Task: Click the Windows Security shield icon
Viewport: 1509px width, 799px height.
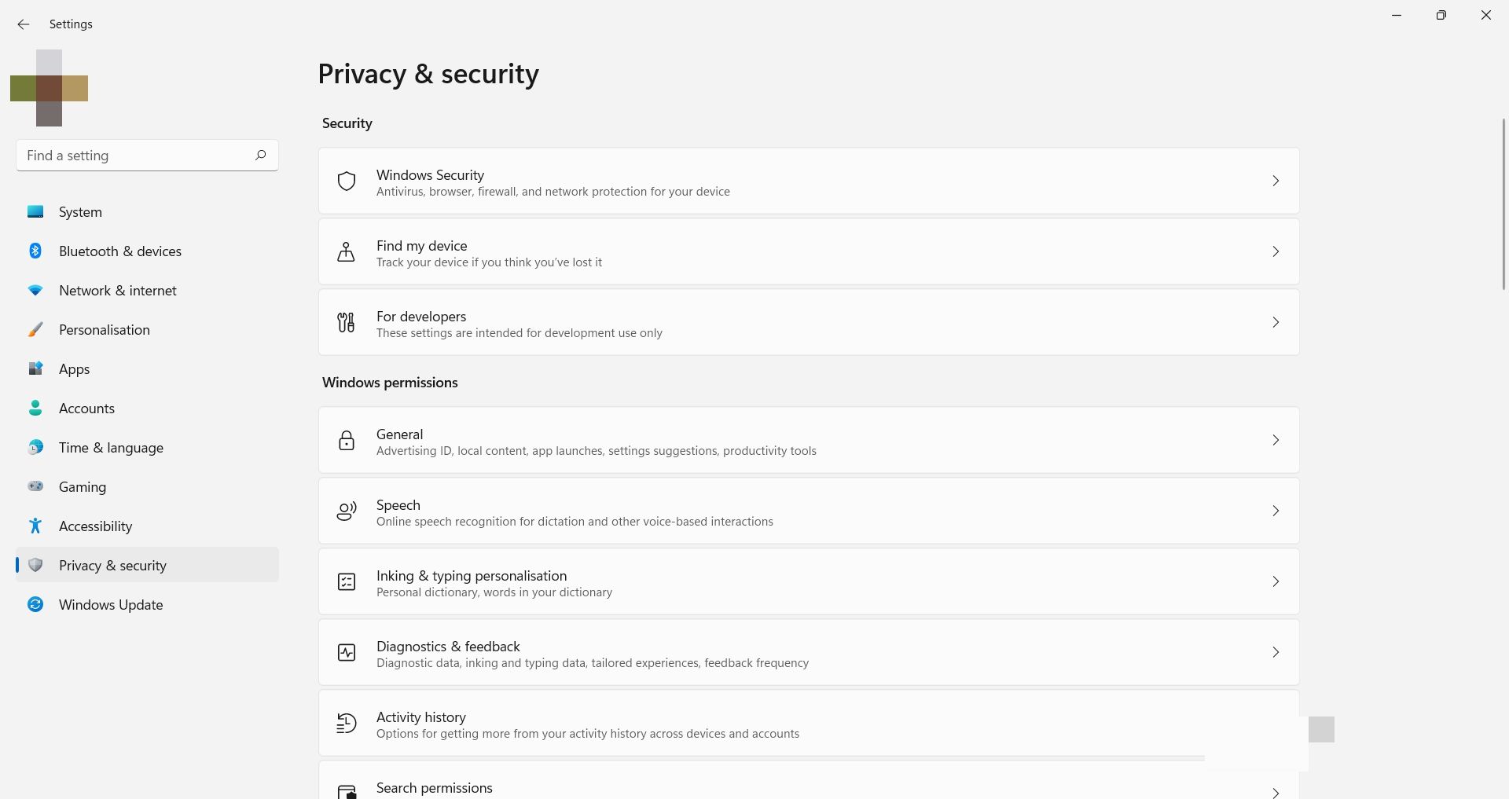Action: pos(347,181)
